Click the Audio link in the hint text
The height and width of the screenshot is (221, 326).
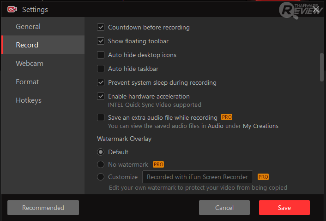pos(215,126)
